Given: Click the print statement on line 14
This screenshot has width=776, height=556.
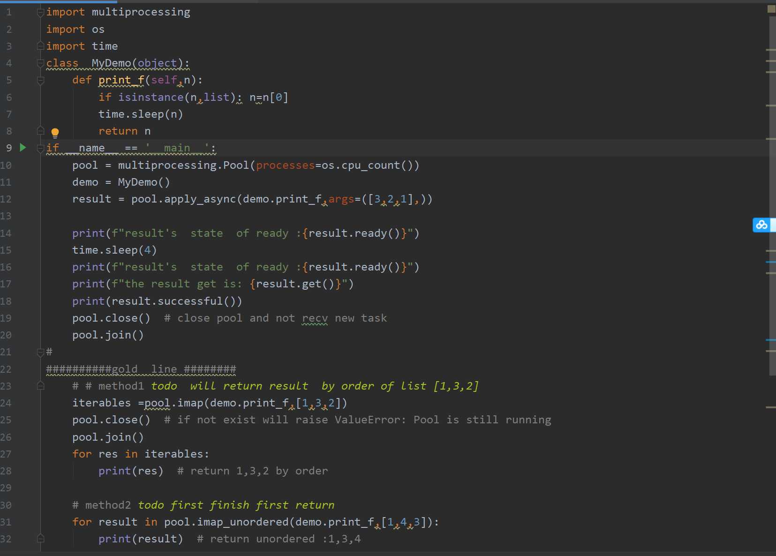Looking at the screenshot, I should [x=246, y=233].
